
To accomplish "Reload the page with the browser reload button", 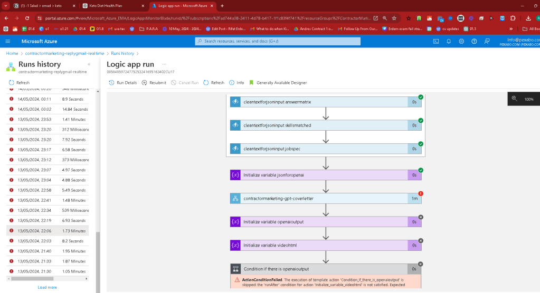I will click(x=27, y=18).
